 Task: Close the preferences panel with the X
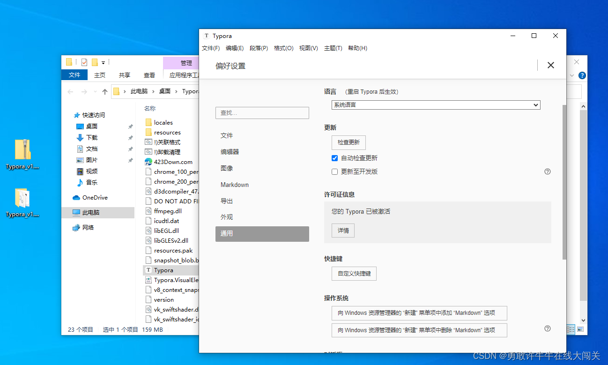point(551,65)
